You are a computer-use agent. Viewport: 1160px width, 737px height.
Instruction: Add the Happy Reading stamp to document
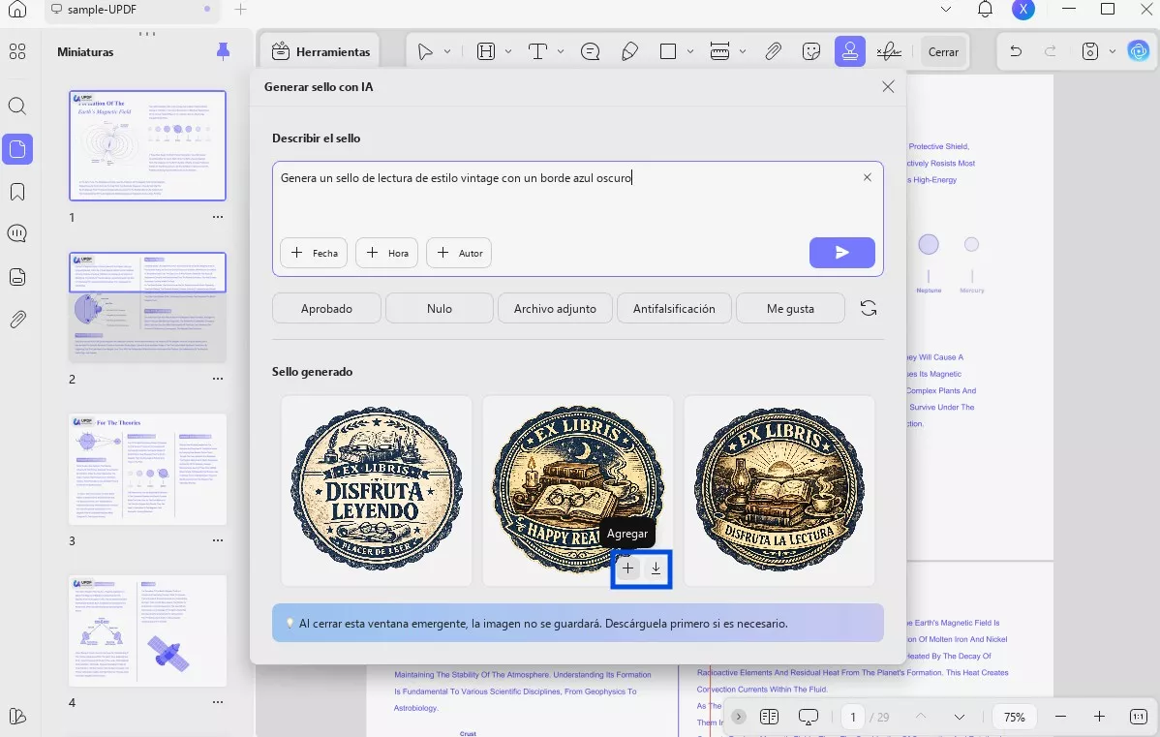[628, 568]
